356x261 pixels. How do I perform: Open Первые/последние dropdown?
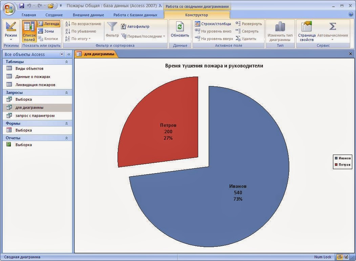pos(143,36)
